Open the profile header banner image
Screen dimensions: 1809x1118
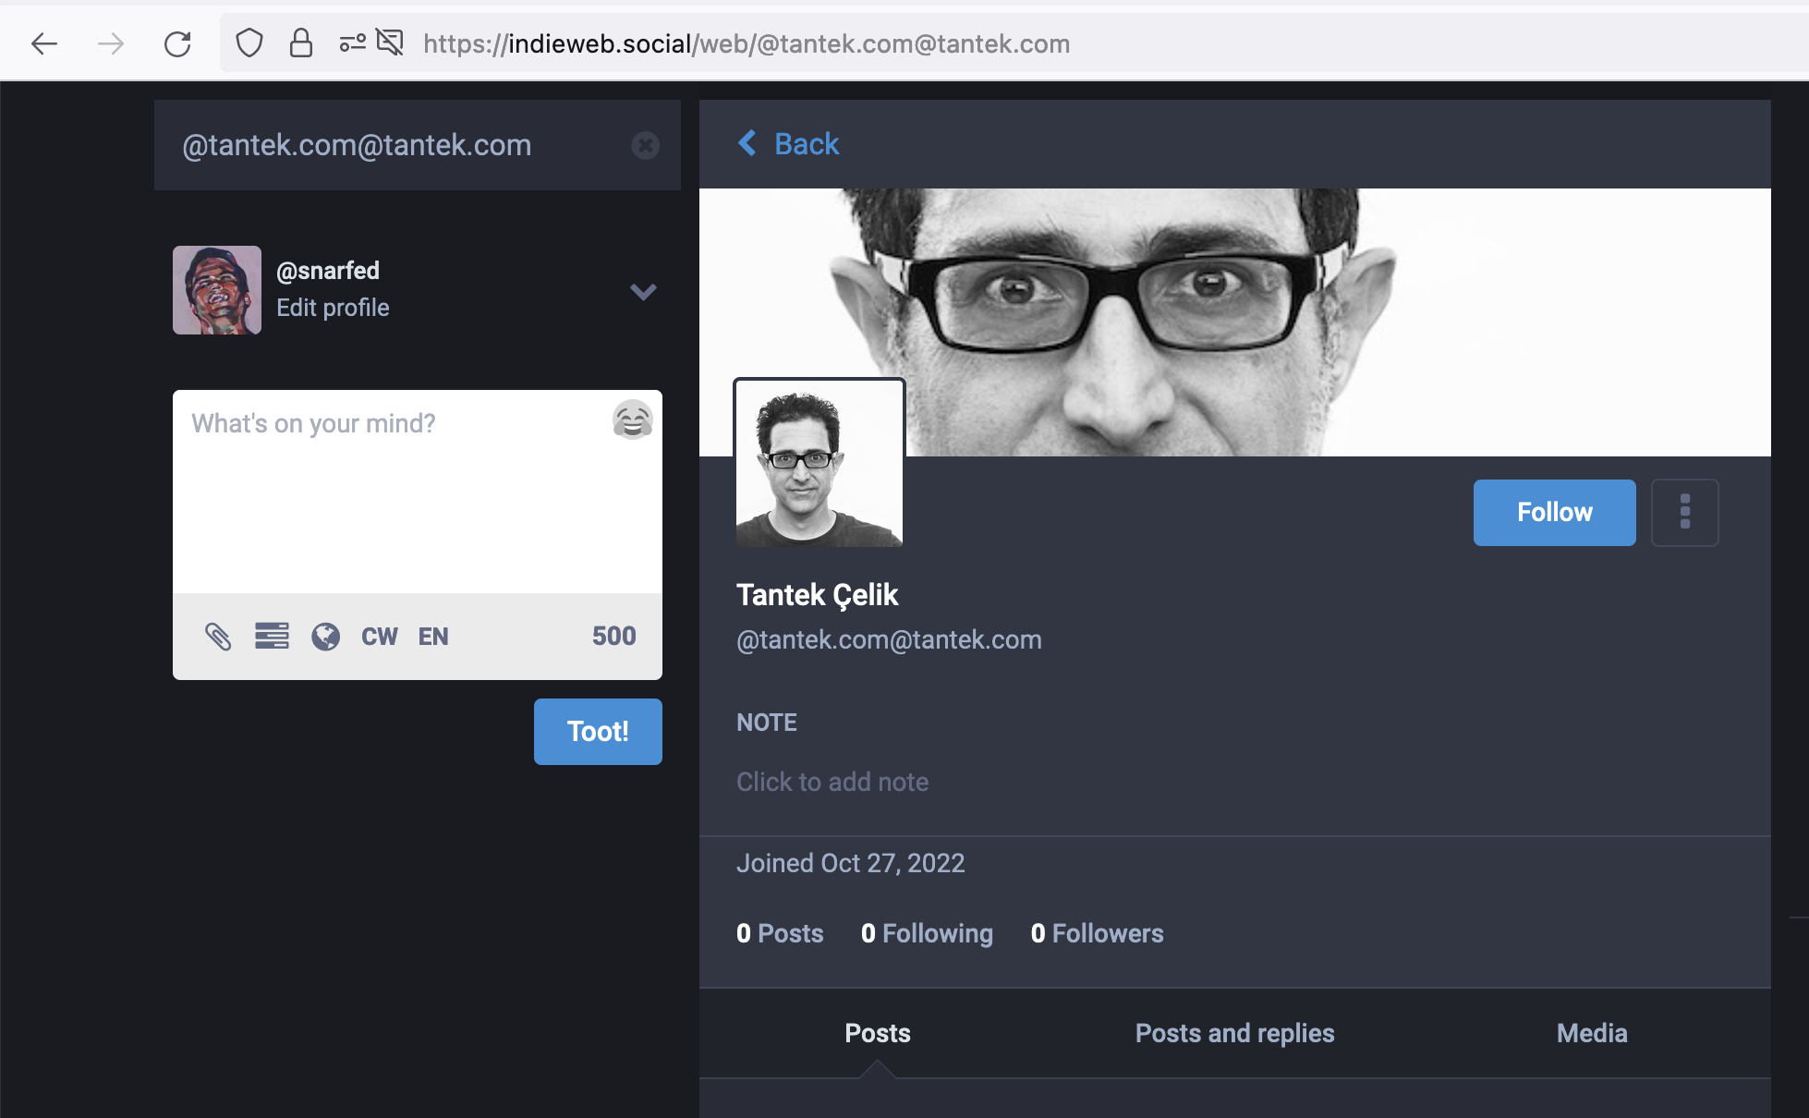[1235, 322]
